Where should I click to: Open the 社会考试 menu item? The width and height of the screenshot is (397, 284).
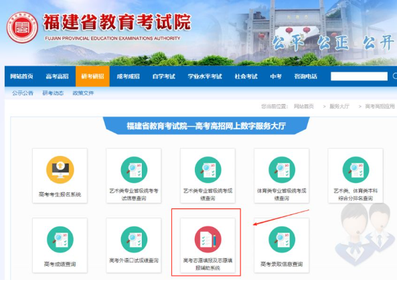(x=246, y=76)
